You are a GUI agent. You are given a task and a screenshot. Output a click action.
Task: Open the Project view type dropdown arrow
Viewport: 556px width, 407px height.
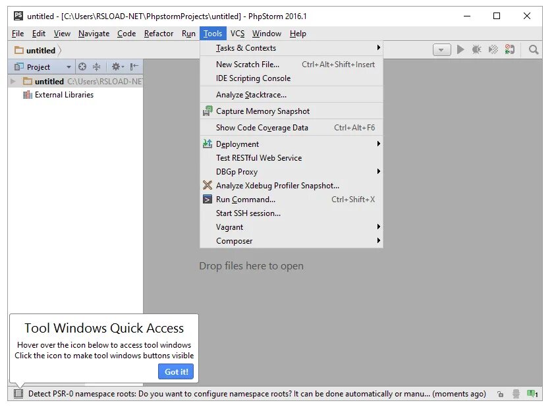[69, 67]
